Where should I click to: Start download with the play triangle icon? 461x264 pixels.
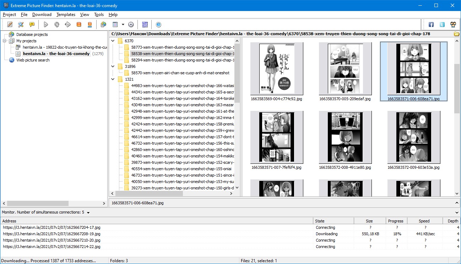46,25
